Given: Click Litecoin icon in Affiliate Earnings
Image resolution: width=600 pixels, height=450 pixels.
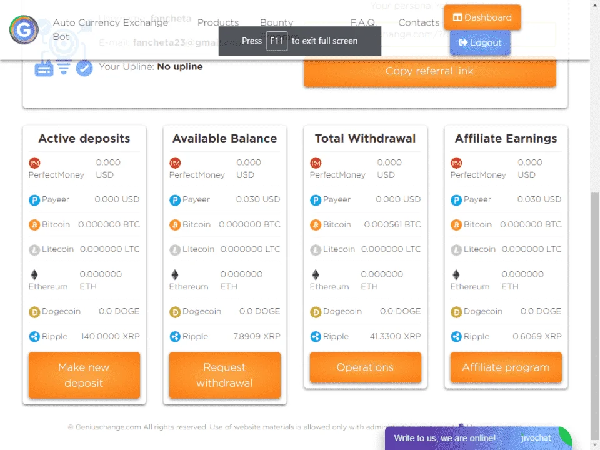Looking at the screenshot, I should point(456,250).
